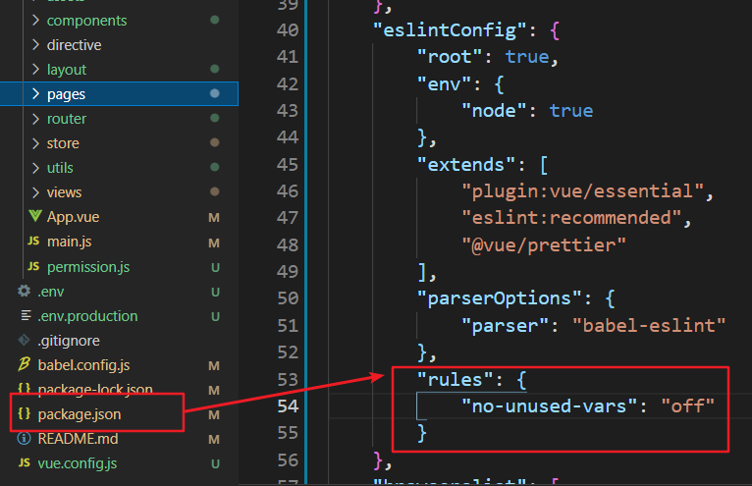Open package-lock.json file

point(95,389)
